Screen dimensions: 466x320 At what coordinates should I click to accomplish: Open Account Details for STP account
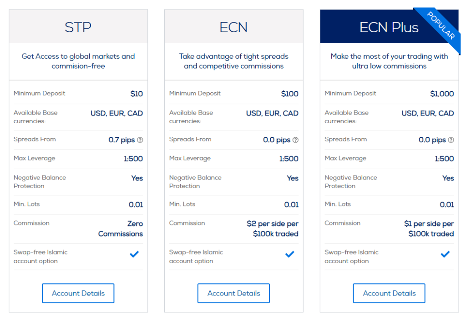[78, 293]
